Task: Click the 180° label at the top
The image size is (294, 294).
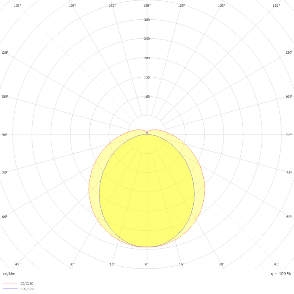Action: coord(147,5)
